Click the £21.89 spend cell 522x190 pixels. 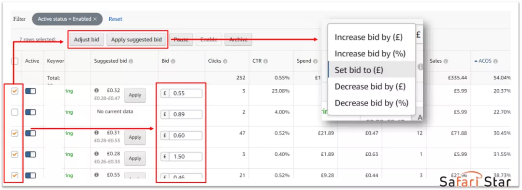(x=326, y=133)
